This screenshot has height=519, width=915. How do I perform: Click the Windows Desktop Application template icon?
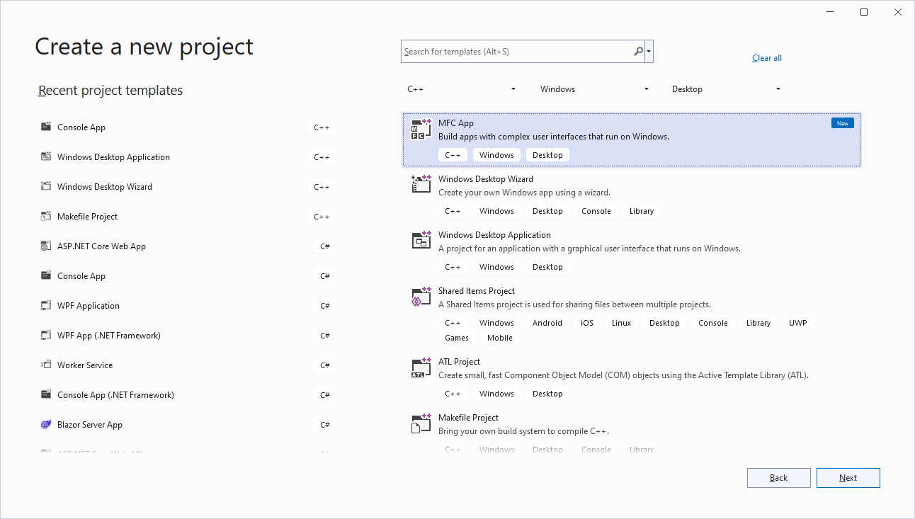(x=421, y=241)
